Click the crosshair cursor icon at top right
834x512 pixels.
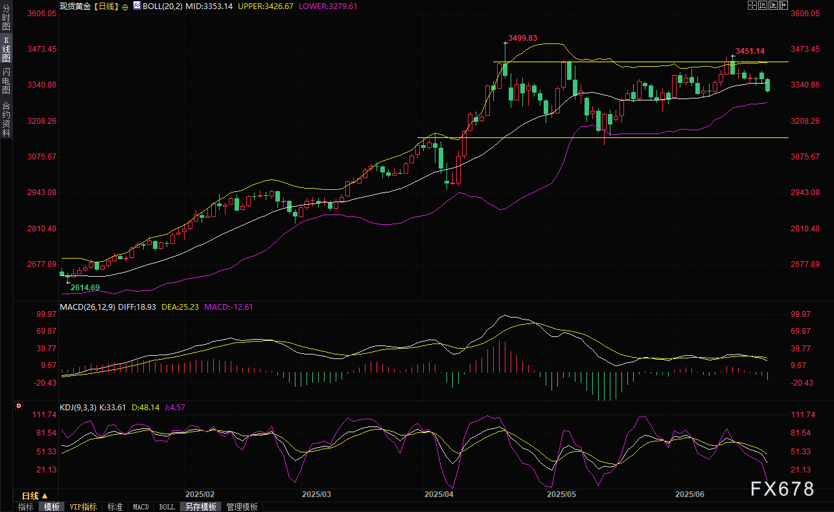click(x=752, y=5)
